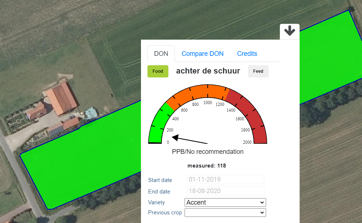The height and width of the screenshot is (223, 362).
Task: Click the field name 'achter de schuur'
Action: (x=208, y=71)
